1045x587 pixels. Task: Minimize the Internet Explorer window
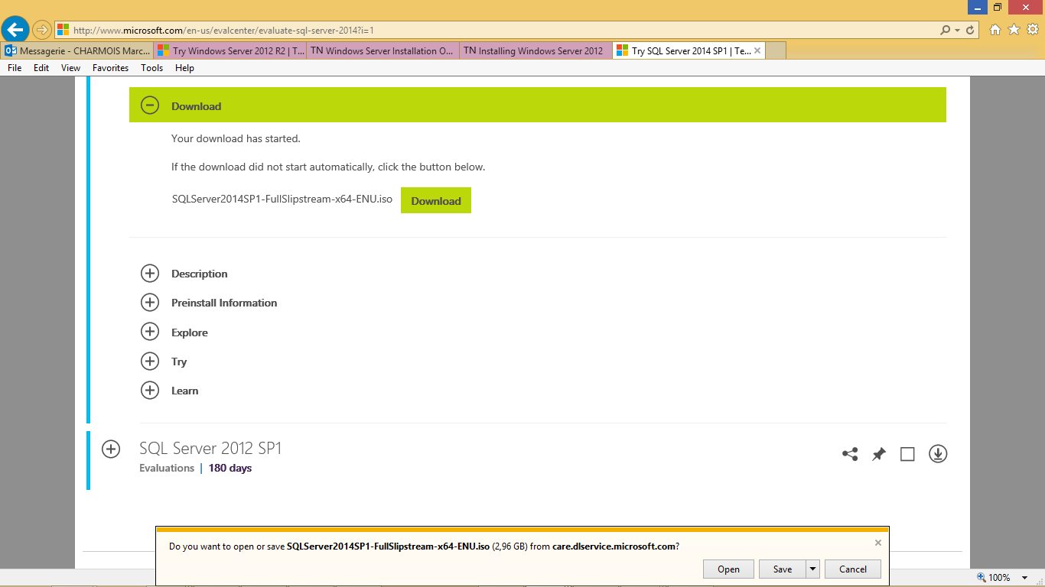coord(977,7)
